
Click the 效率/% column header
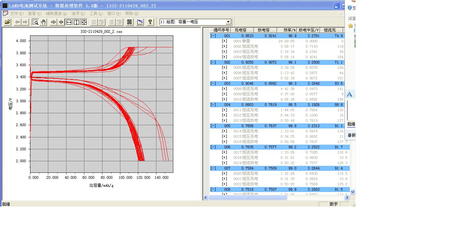287,30
